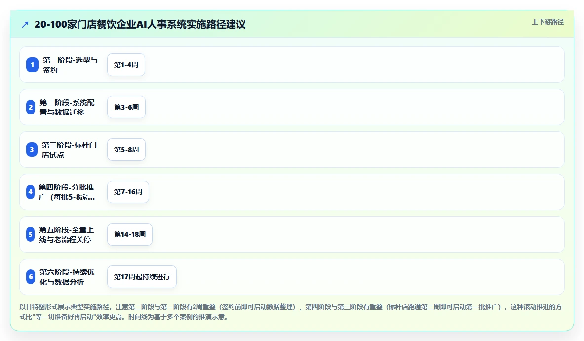Open the 第二阶段-系统配置与数据迁移 label
Viewport: 584px width, 341px height.
coord(67,107)
